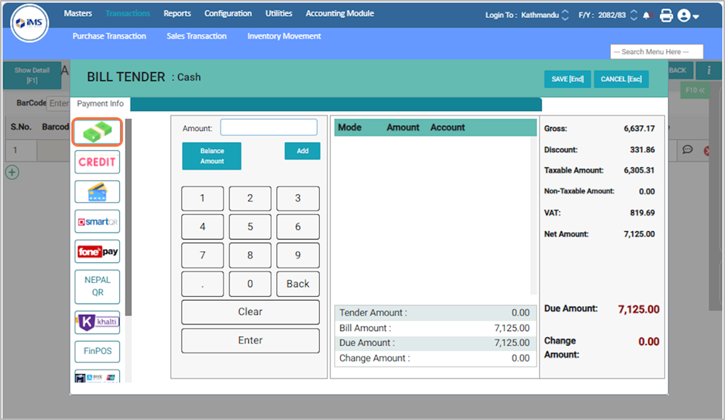Choose the Credit payment option

point(97,161)
